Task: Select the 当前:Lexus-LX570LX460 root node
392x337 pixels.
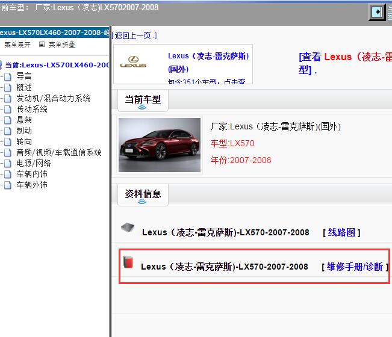Action: tap(57, 65)
